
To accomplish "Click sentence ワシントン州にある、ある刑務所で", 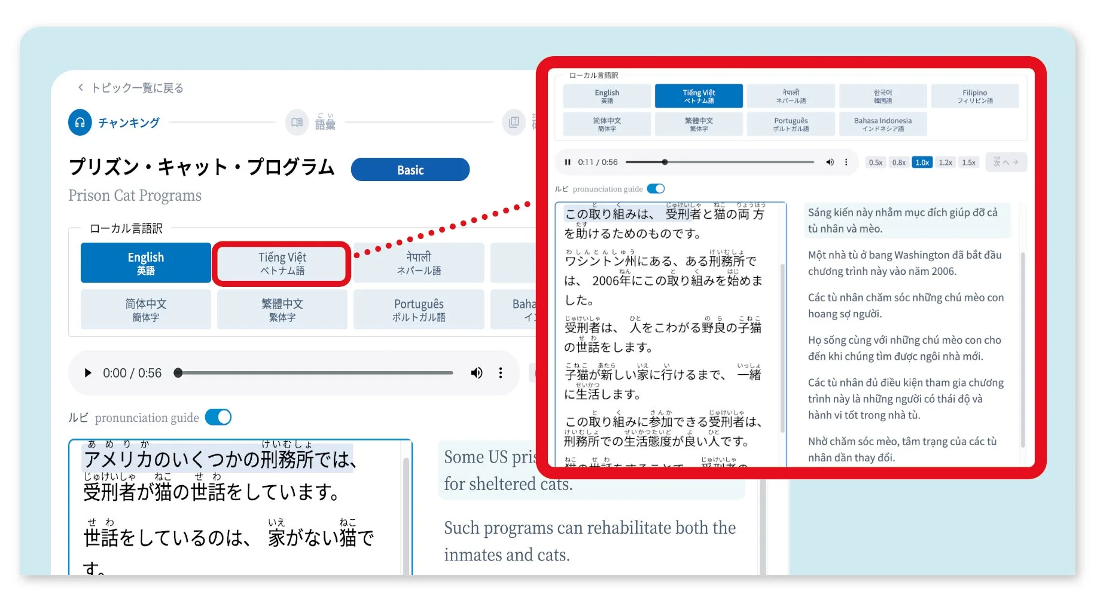I will coord(664,278).
